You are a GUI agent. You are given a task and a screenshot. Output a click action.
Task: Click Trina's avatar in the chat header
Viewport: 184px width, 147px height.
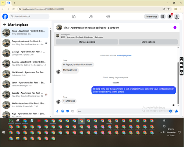click(x=59, y=28)
